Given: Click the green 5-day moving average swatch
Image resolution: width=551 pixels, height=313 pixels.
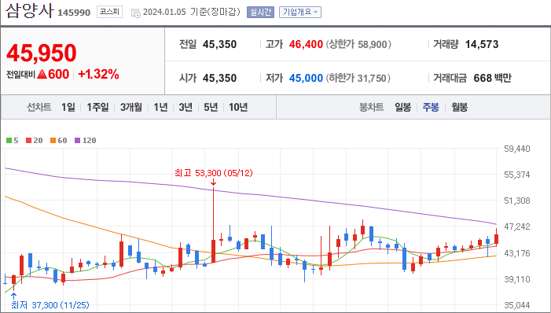Looking at the screenshot, I should pos(9,141).
